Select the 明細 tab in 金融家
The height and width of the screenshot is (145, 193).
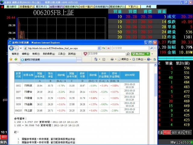pos(167,132)
